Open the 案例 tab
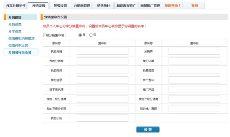230x137 pixels. tap(194, 6)
